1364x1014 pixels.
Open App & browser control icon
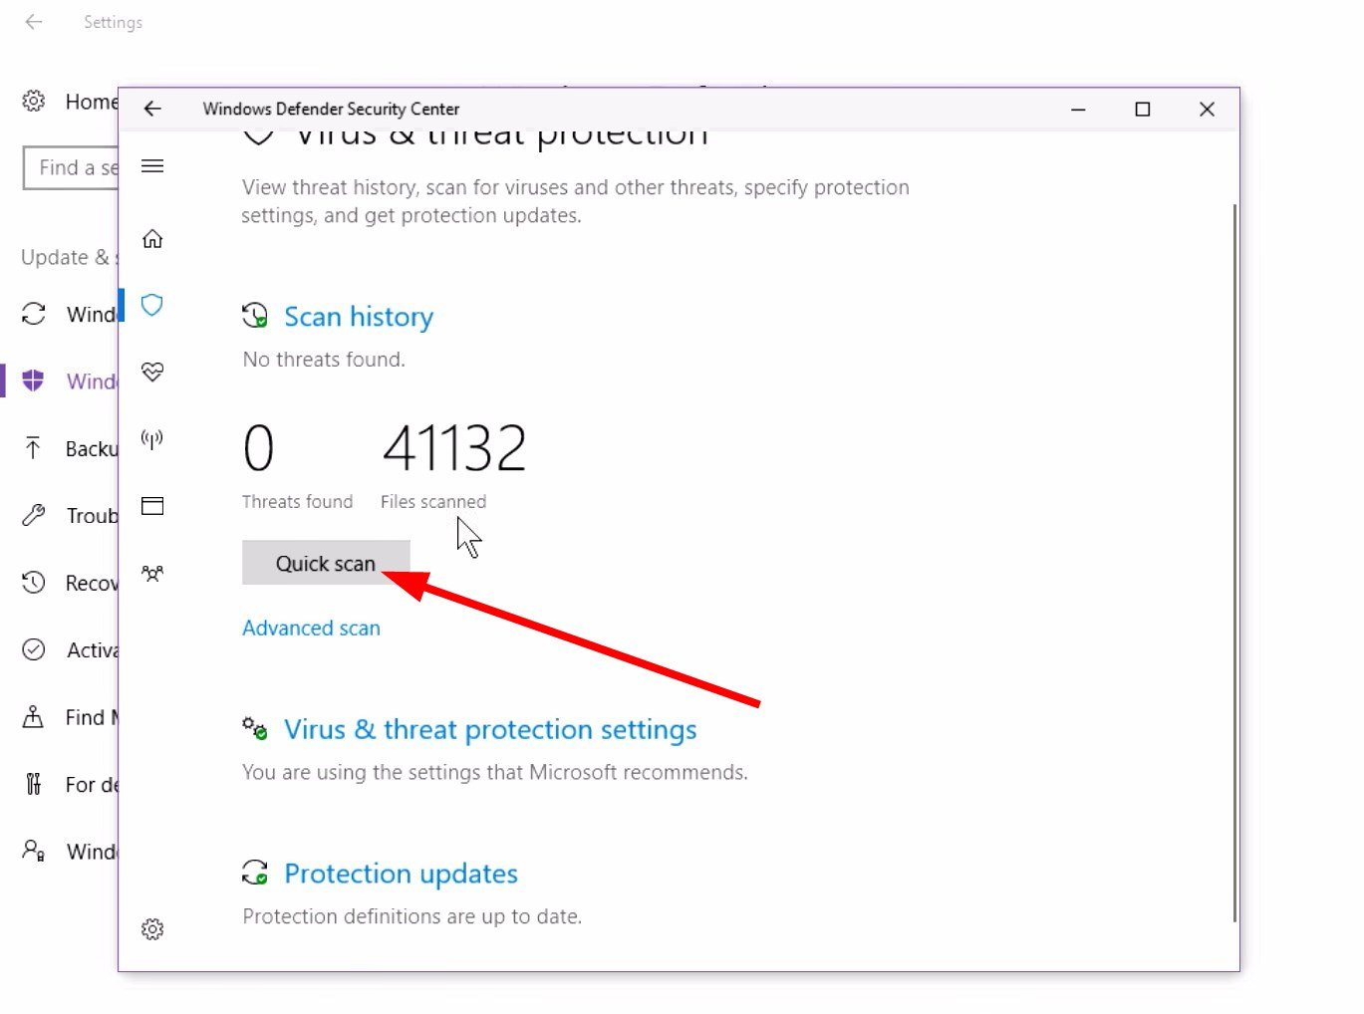click(152, 506)
